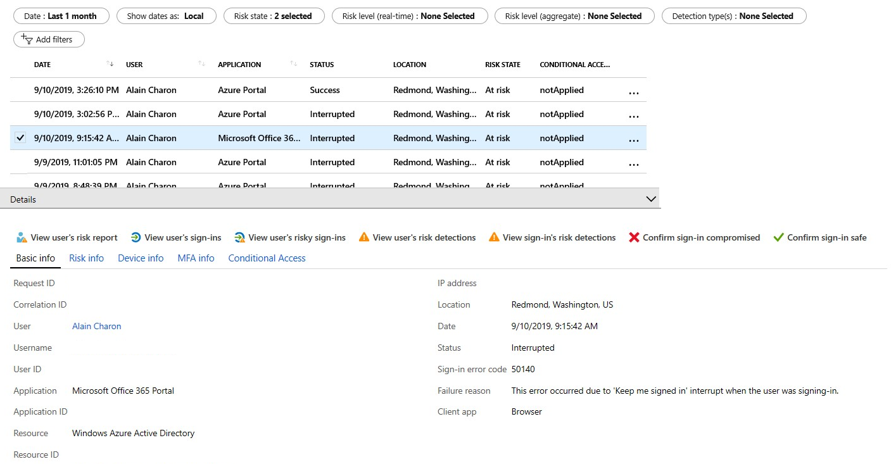Open the Risk state: 2 selected filter
Screen dimensions: 891x464
(274, 16)
